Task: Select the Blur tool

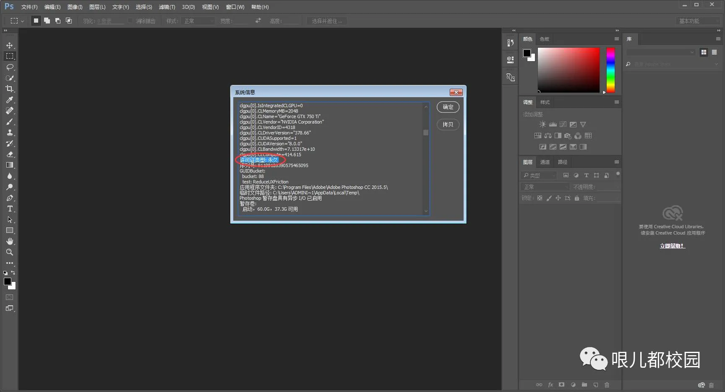Action: (x=10, y=176)
